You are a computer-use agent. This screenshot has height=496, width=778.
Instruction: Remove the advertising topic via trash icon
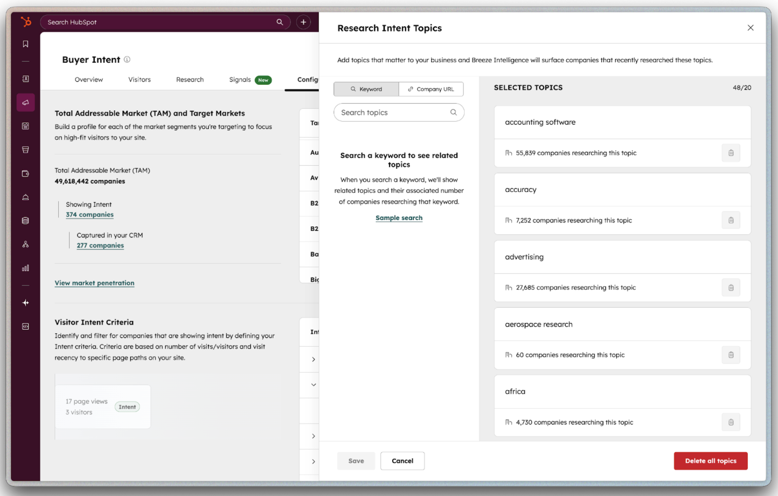(x=731, y=288)
